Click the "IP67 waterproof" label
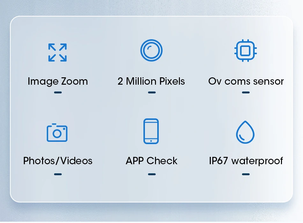Viewport: 303px width, 223px height. pyautogui.click(x=246, y=161)
